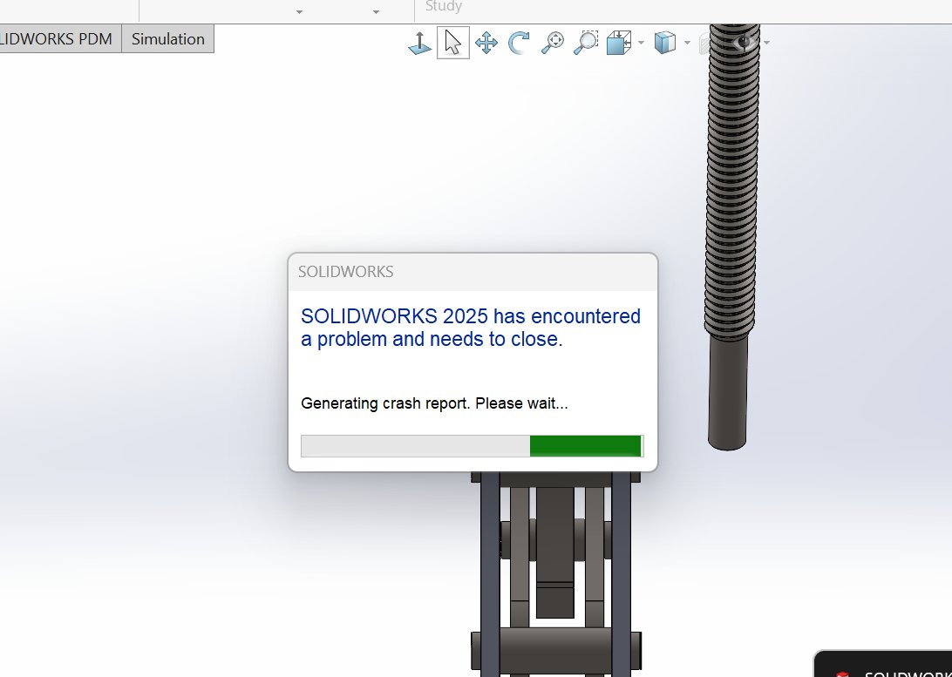This screenshot has height=677, width=952.
Task: Click the Zoom to Fit icon
Action: (553, 43)
